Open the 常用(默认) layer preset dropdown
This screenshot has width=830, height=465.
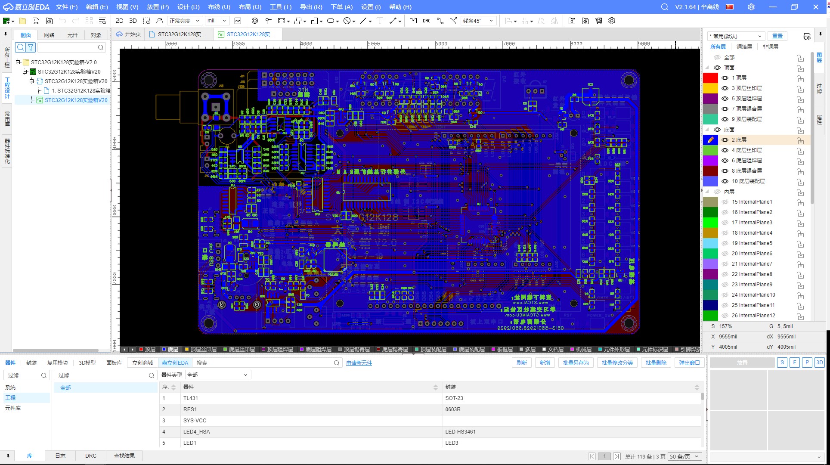pyautogui.click(x=735, y=36)
